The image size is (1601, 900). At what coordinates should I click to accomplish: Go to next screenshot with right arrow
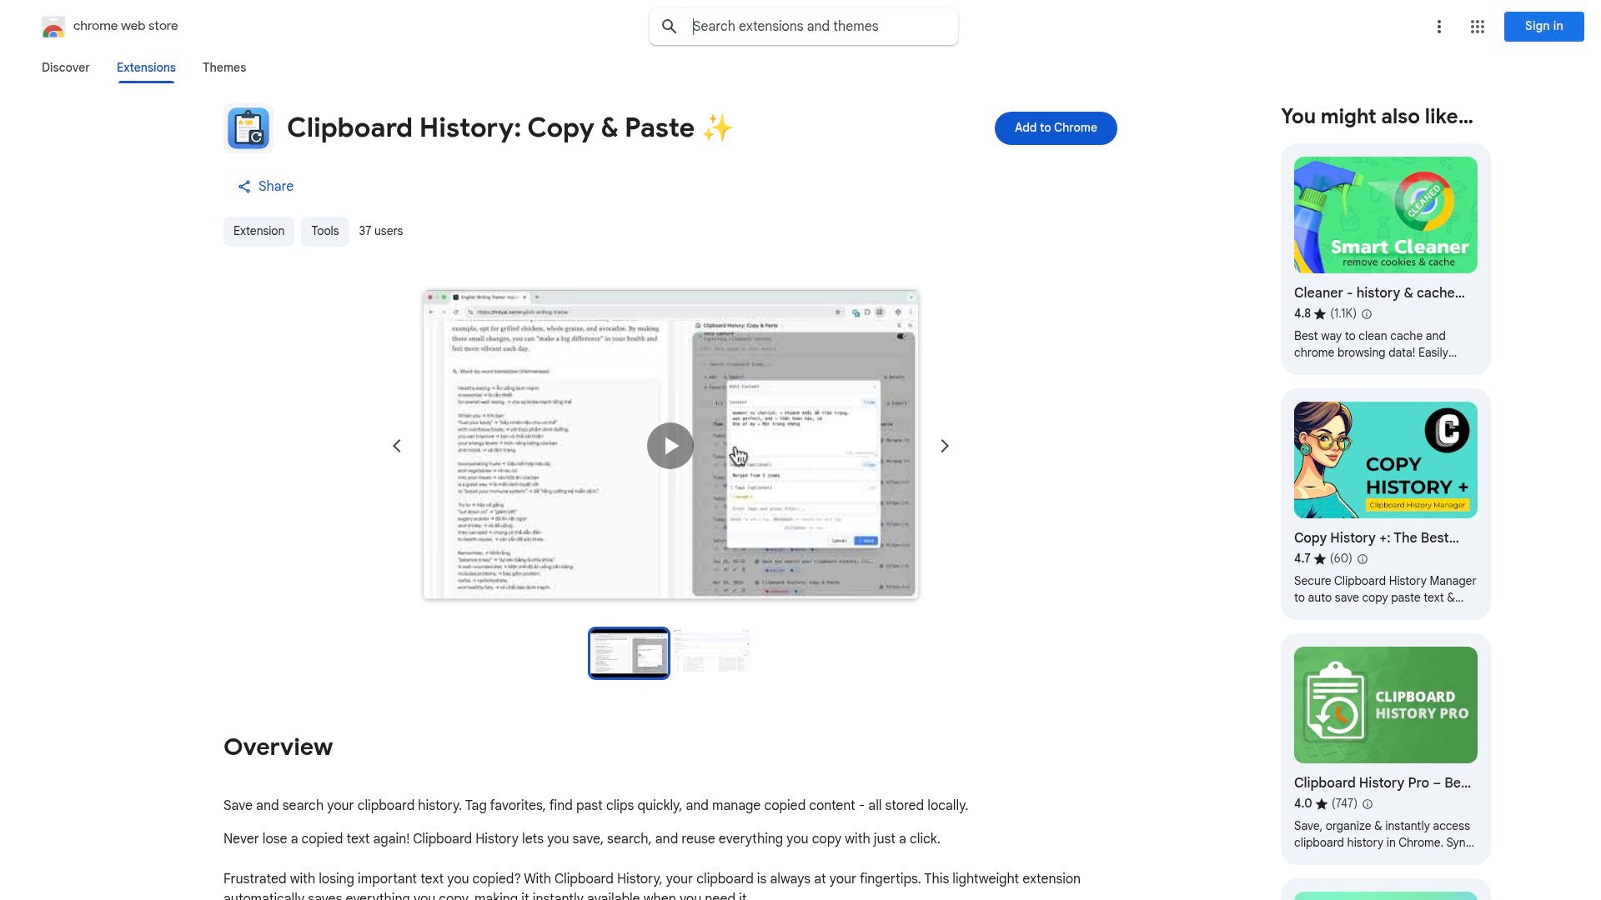pos(944,446)
